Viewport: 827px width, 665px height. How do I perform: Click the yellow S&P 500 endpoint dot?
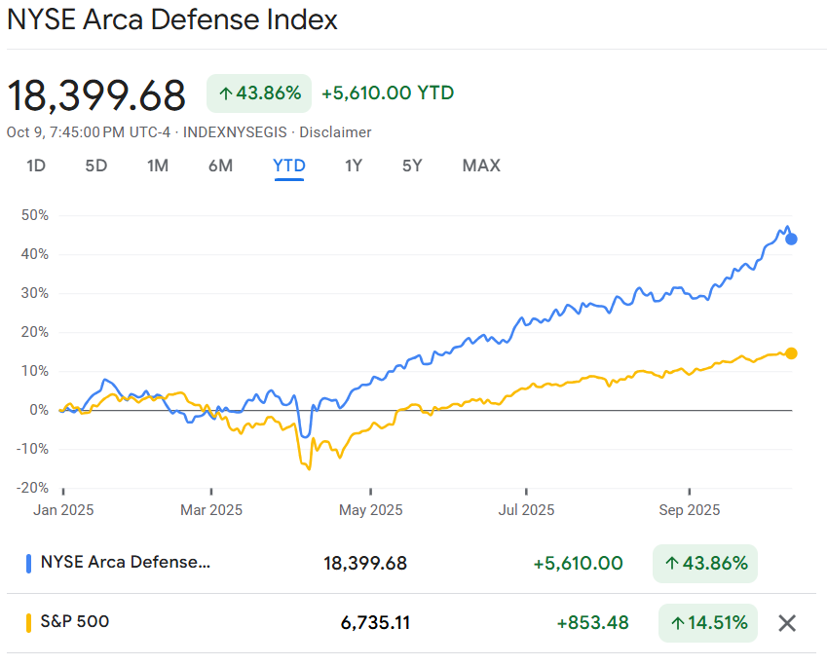791,353
